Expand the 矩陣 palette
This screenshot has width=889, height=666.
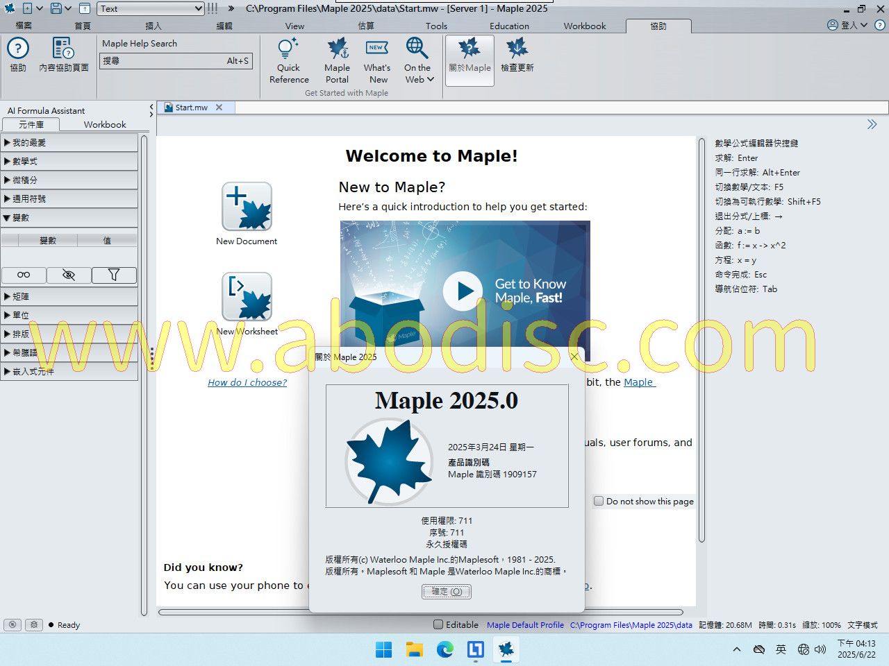coord(69,296)
